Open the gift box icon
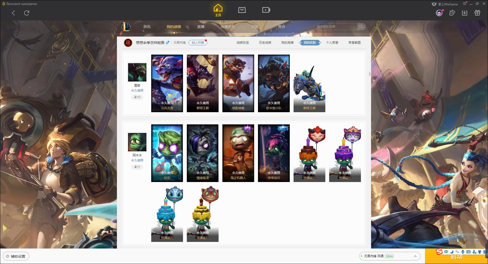 (x=477, y=13)
